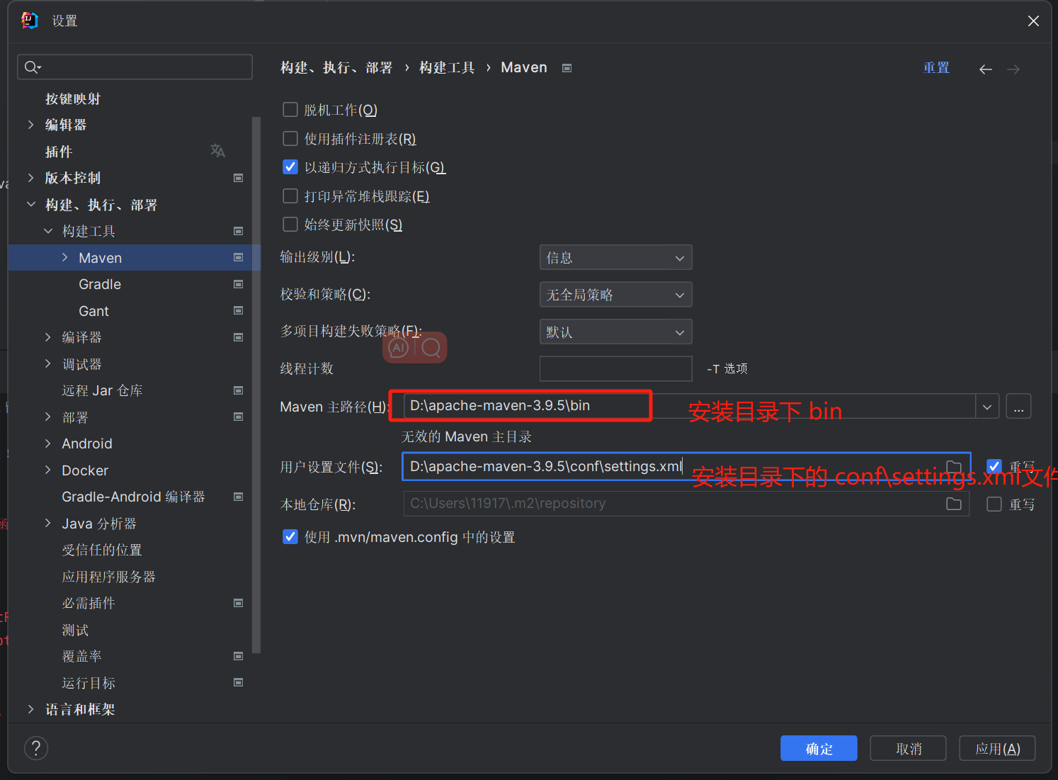Image resolution: width=1058 pixels, height=780 pixels.
Task: Collapse the 构建工具 node
Action: [48, 231]
